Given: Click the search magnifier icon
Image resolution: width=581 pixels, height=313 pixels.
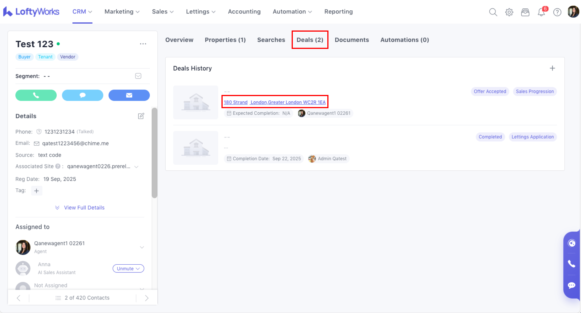Looking at the screenshot, I should pyautogui.click(x=493, y=12).
